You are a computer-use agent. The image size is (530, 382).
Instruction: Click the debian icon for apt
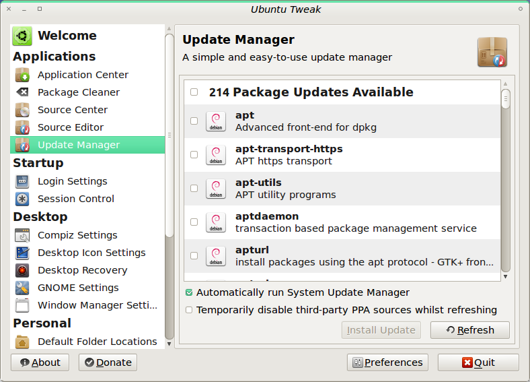pyautogui.click(x=216, y=121)
